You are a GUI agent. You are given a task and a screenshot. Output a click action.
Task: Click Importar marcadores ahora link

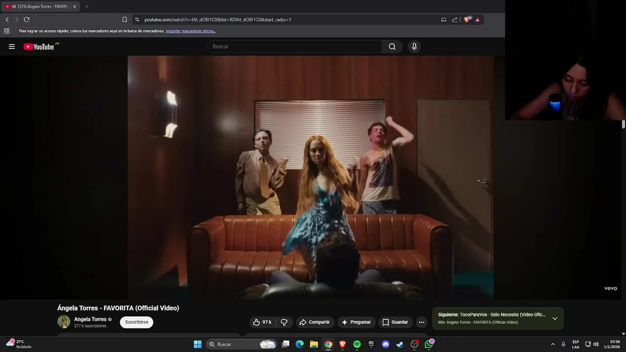(191, 31)
